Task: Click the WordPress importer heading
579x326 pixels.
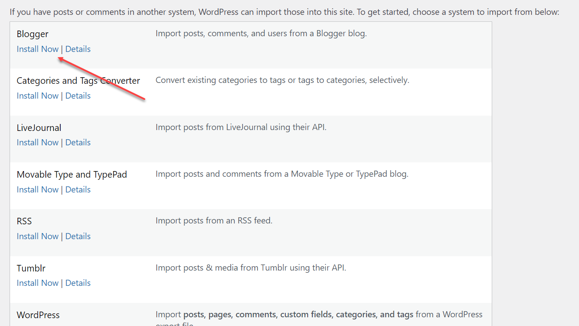Action: 38,315
